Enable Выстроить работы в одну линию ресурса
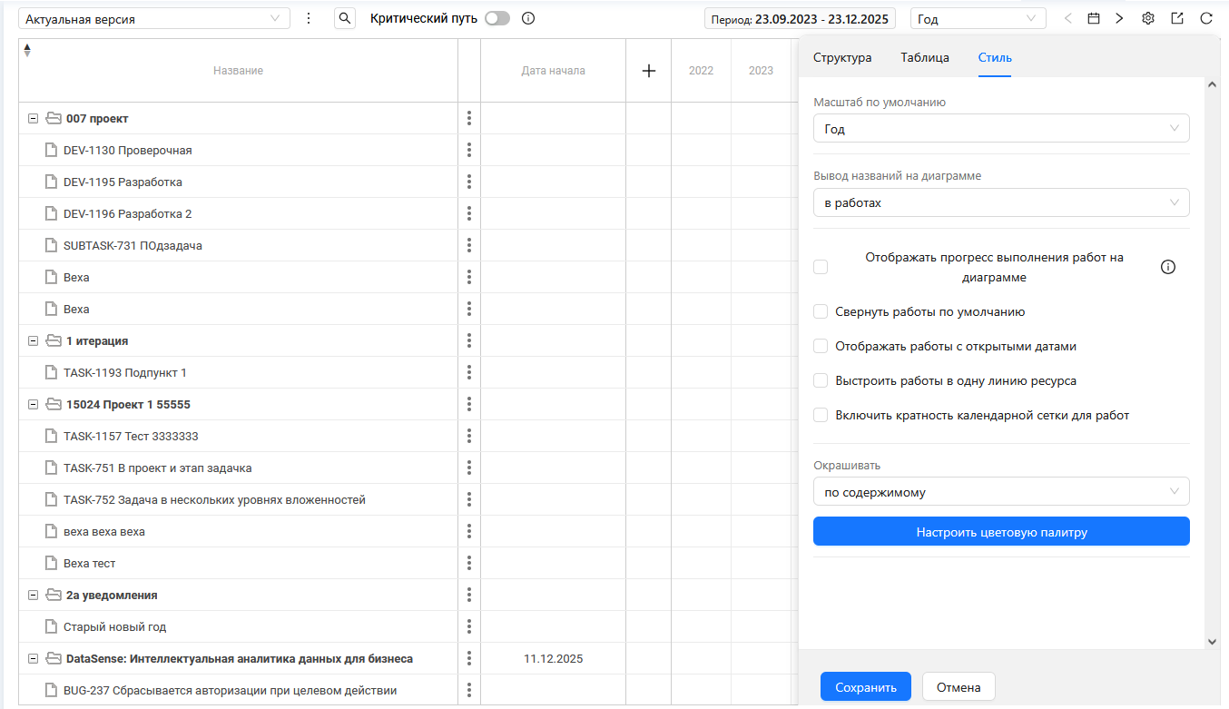 (x=821, y=380)
